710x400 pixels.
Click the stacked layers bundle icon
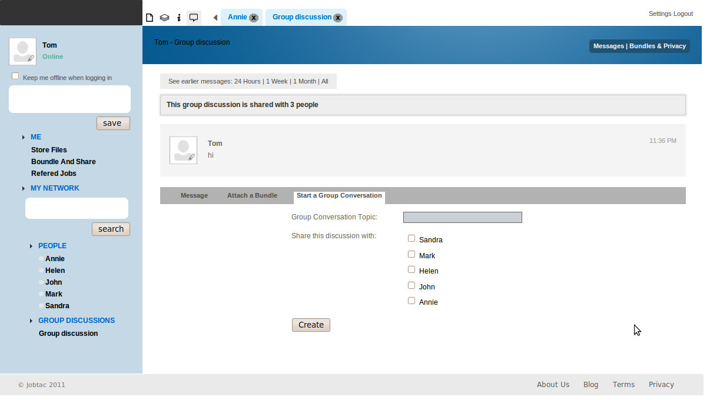[x=164, y=18]
